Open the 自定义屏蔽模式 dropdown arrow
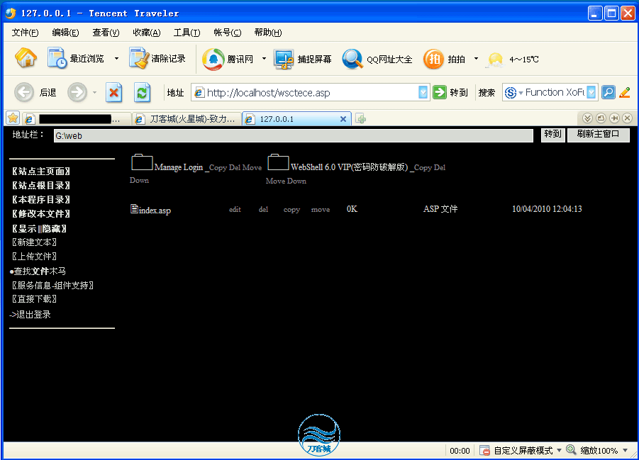 point(559,450)
